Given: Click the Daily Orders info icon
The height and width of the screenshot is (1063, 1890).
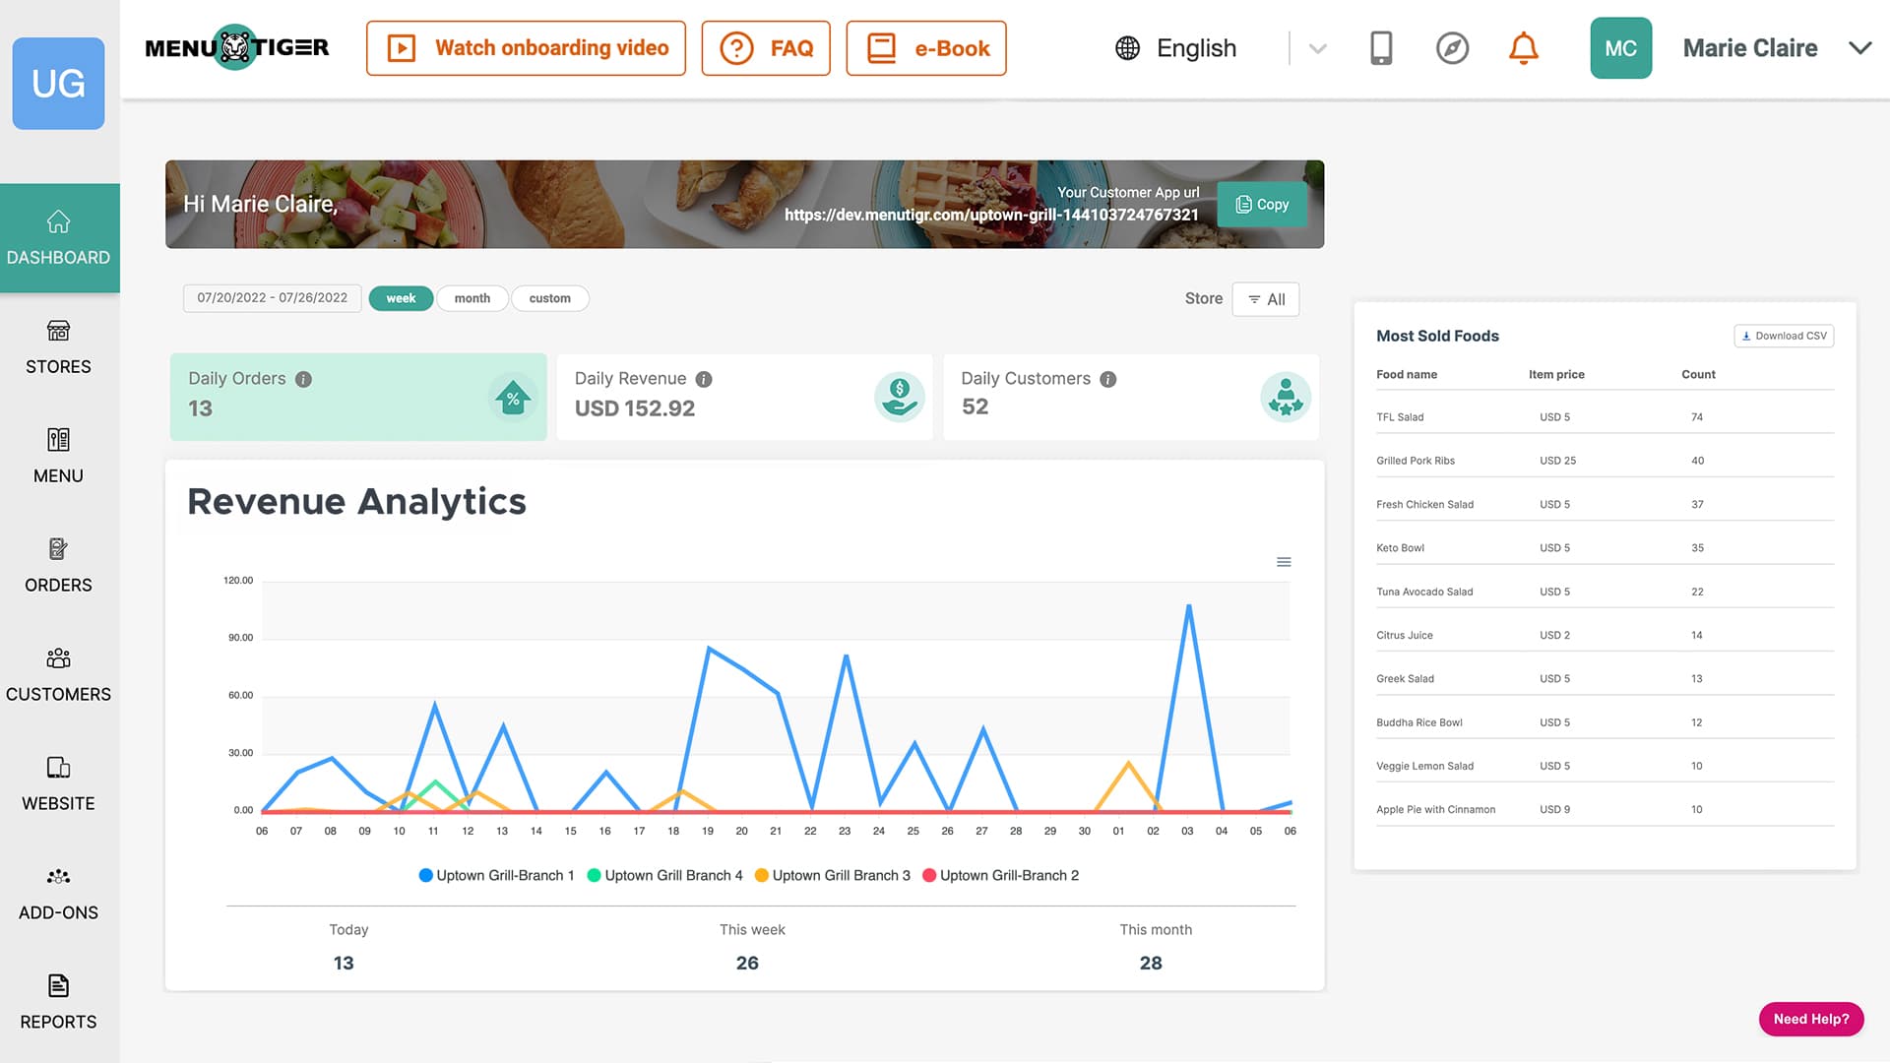Looking at the screenshot, I should (x=303, y=379).
